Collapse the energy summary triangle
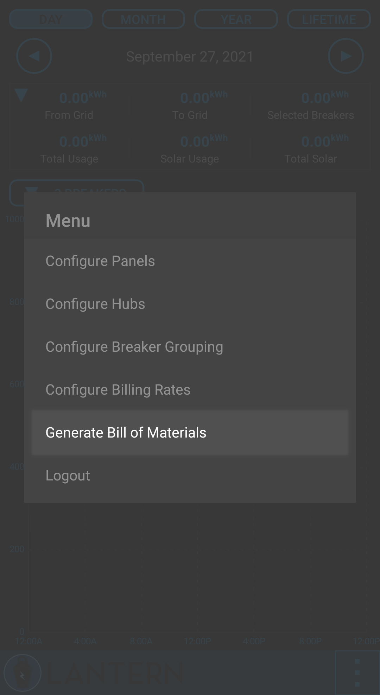The height and width of the screenshot is (695, 380). [21, 95]
